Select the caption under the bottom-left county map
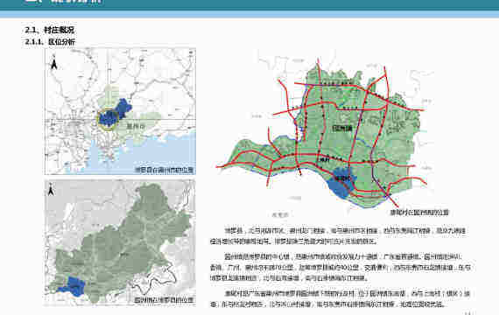Screen dimensions: 499x315 [164, 300]
